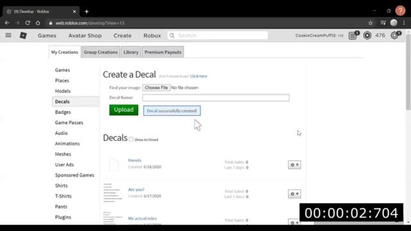Open the friends decal thumbnail
Screen dimensions: 411x231
tap(114, 164)
